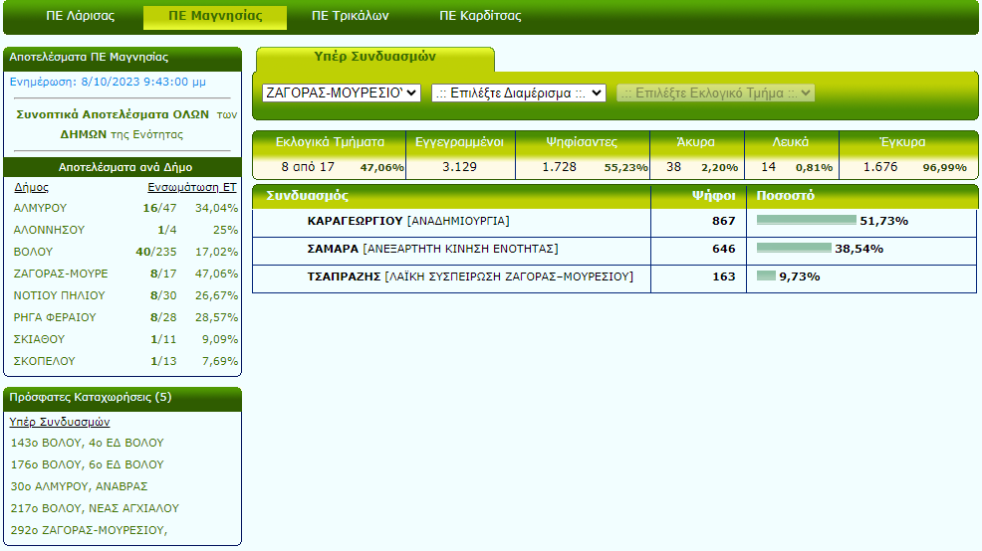
Task: Open results for ΒΟΛΟΥ municipality
Action: coord(33,252)
